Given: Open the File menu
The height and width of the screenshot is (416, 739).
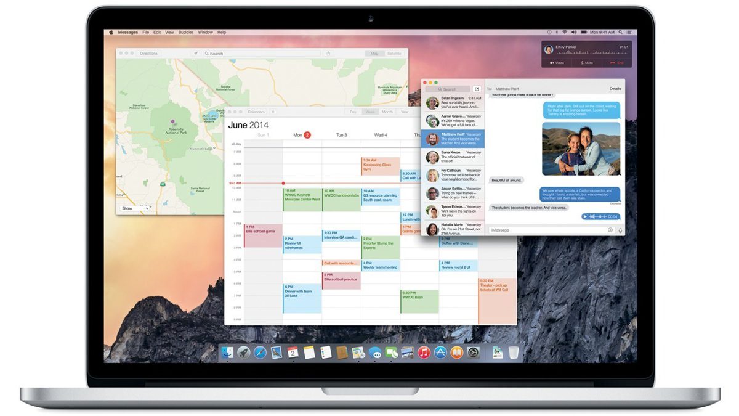Looking at the screenshot, I should 146,32.
